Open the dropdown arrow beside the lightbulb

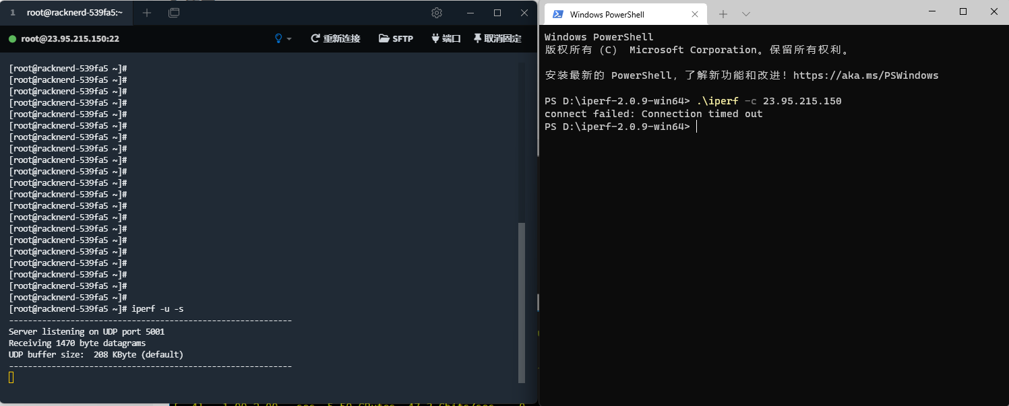tap(290, 39)
